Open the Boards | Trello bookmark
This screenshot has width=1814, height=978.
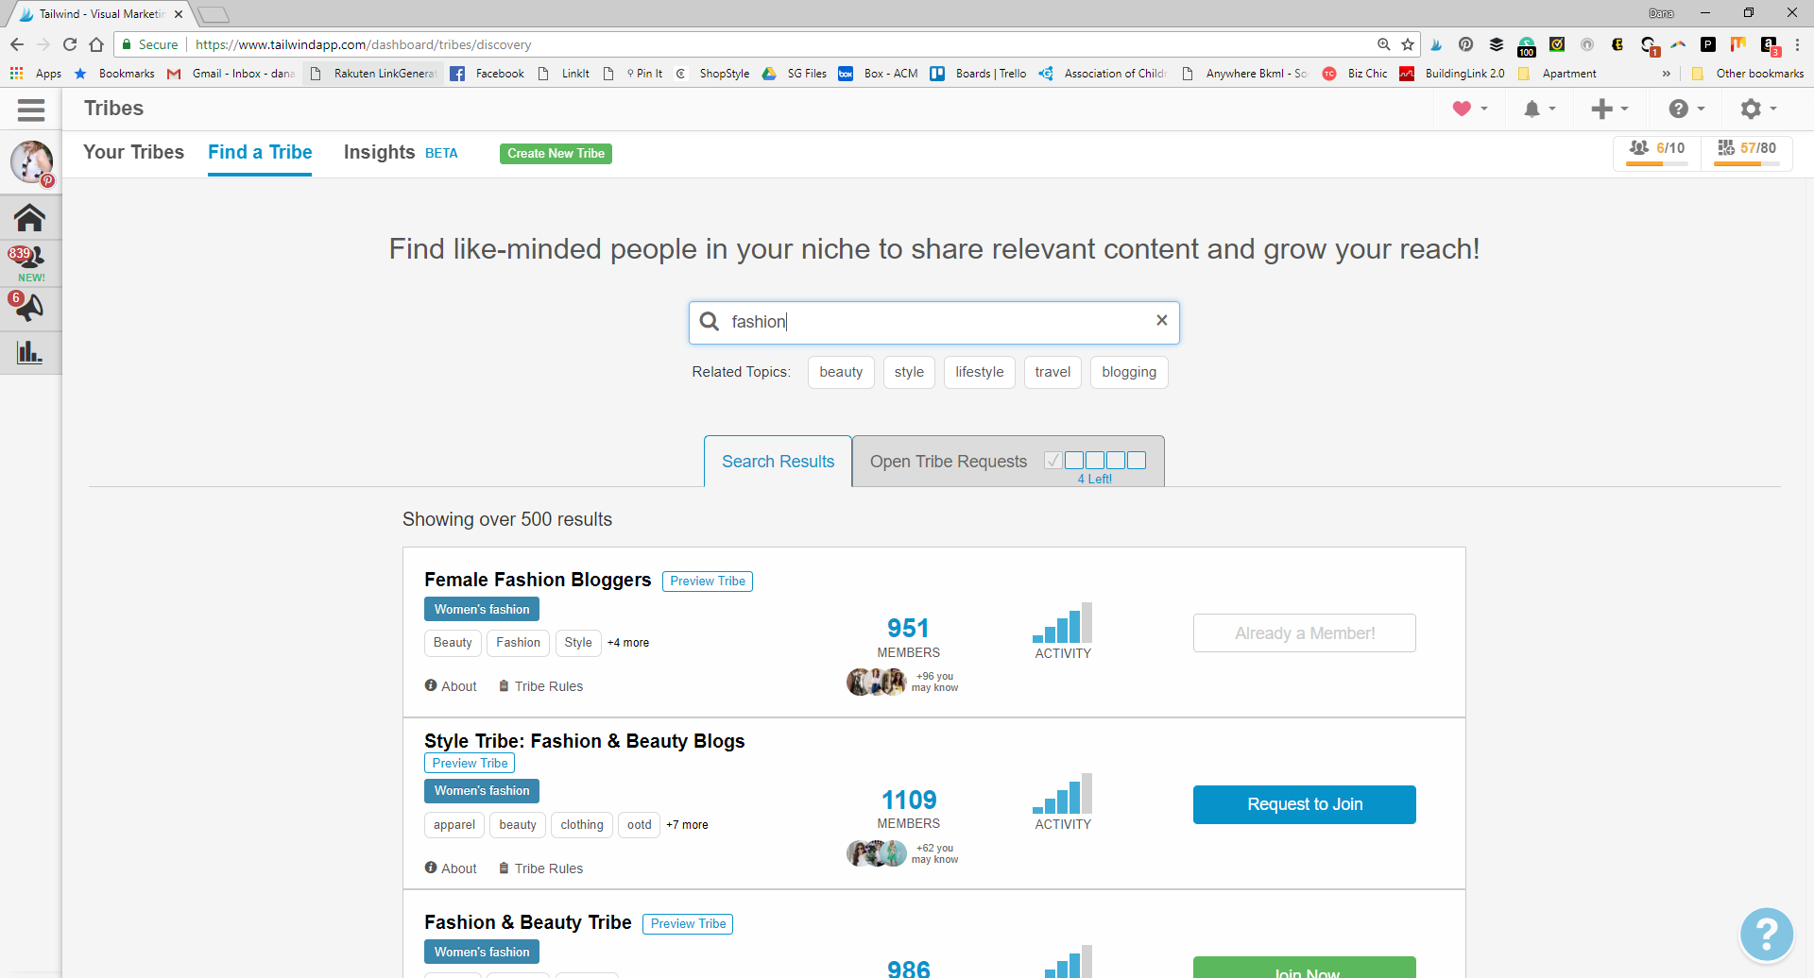coord(979,73)
